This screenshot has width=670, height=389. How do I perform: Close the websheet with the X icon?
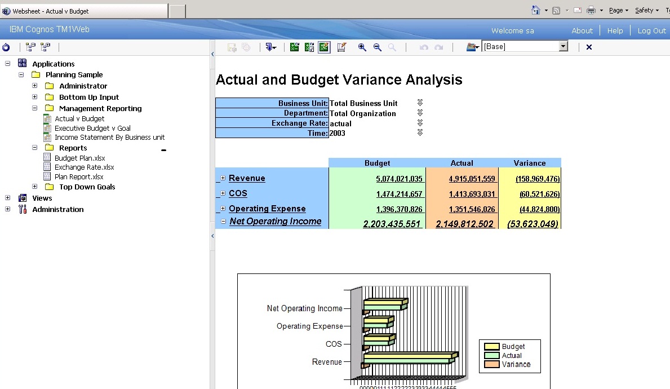[589, 47]
